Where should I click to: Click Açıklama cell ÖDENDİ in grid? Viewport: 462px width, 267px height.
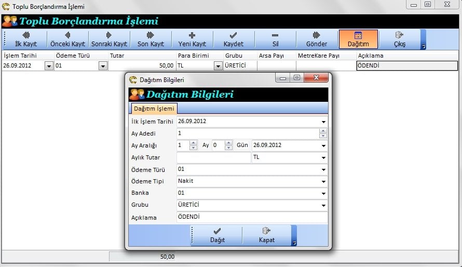coord(407,65)
